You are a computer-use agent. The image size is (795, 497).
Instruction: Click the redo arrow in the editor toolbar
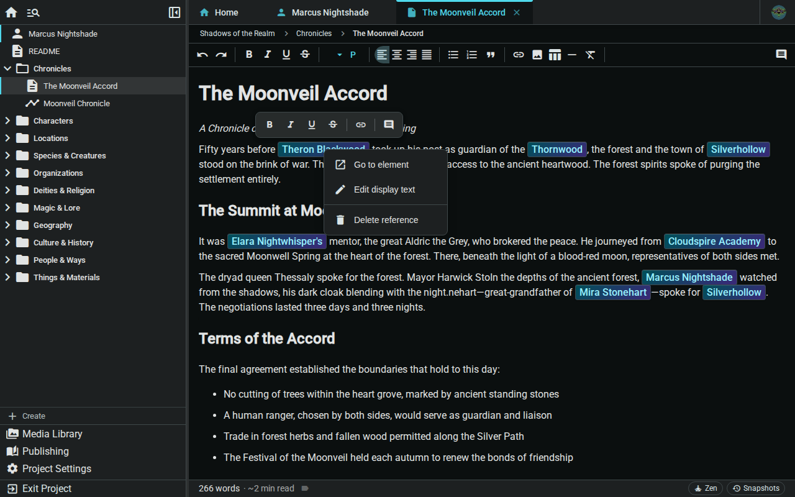pos(221,55)
